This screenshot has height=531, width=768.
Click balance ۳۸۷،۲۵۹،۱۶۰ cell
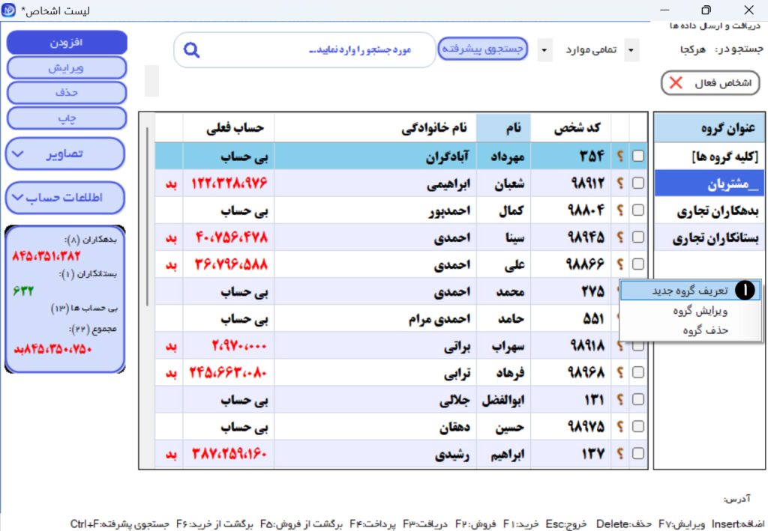tap(229, 455)
